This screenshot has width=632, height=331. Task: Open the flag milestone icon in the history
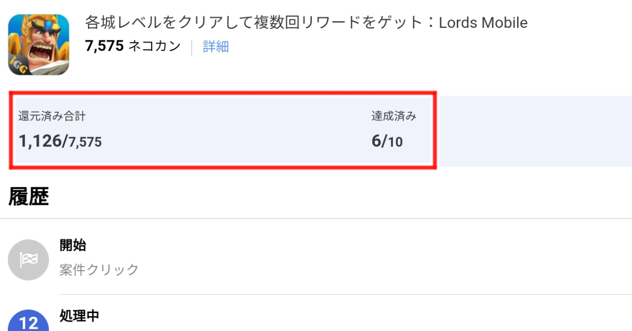pyautogui.click(x=27, y=259)
